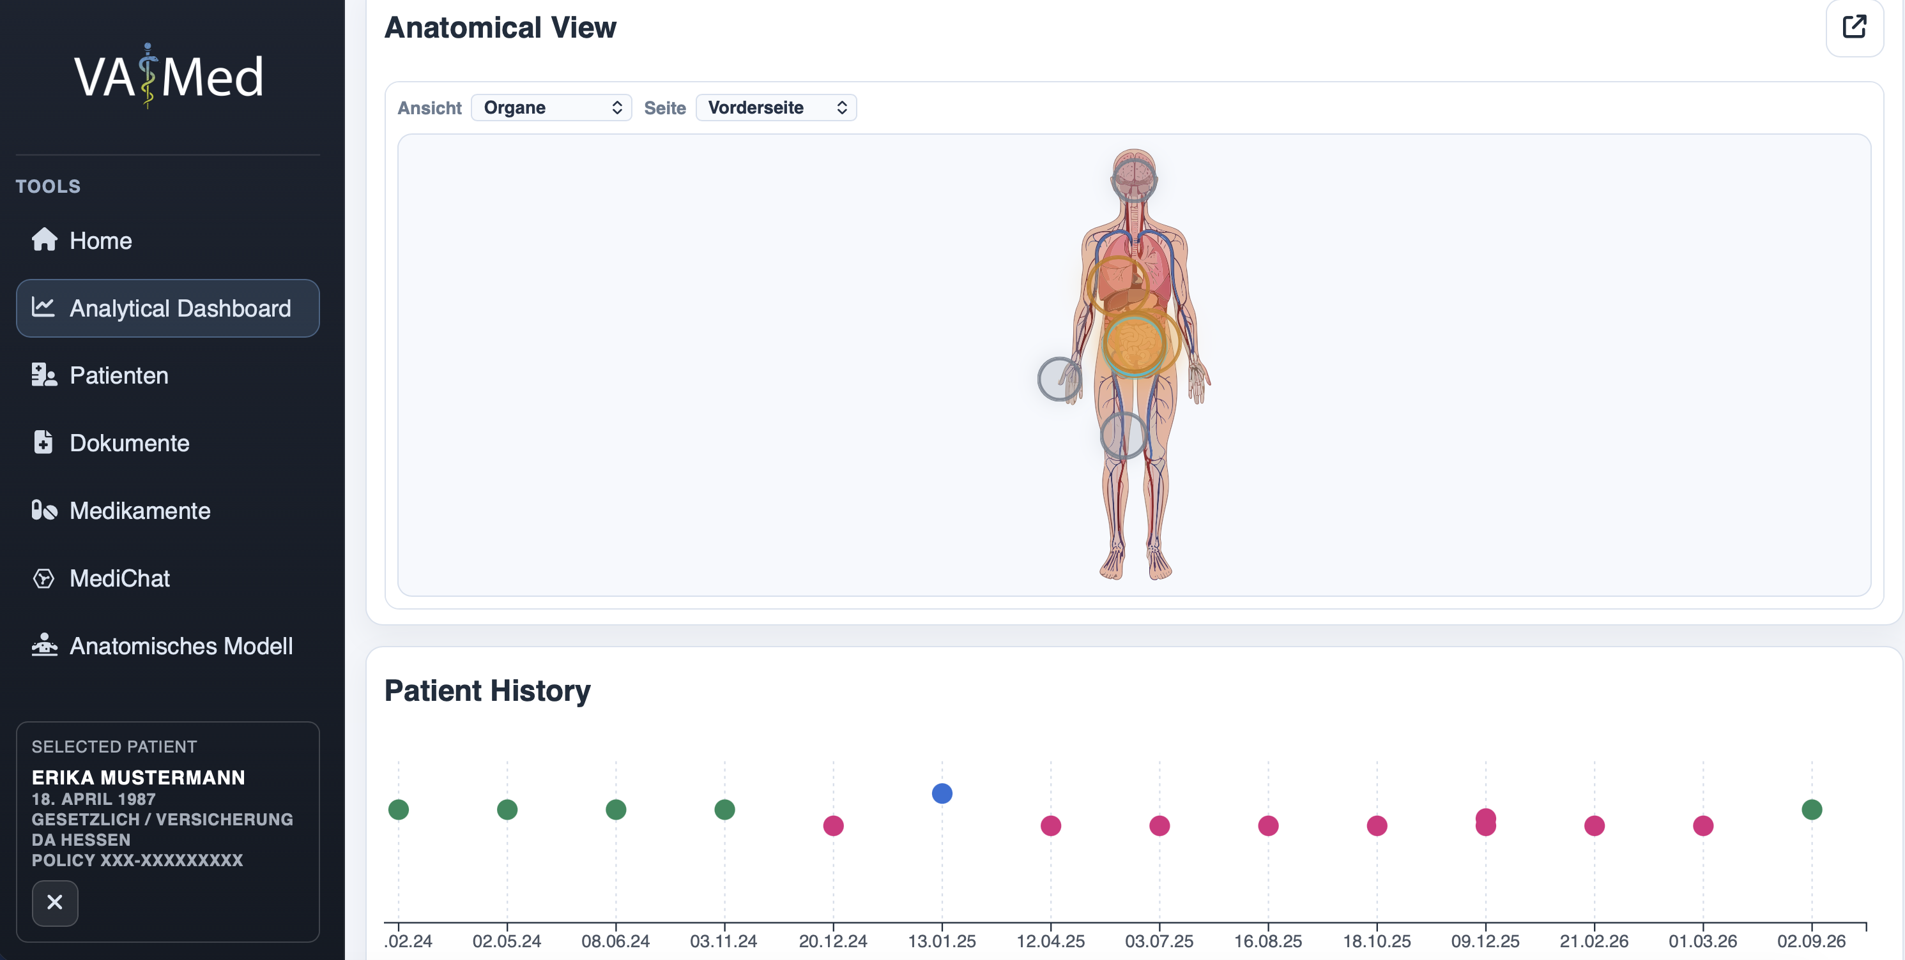1905x960 pixels.
Task: Select the blue dot at 13.01.25
Action: click(x=942, y=793)
